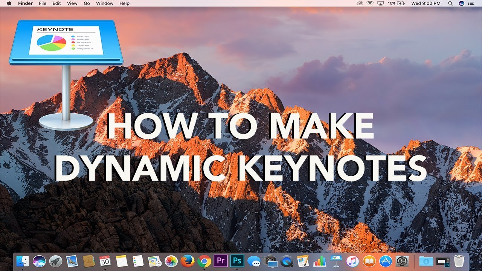Open the Downloads folder stack in dock

pyautogui.click(x=426, y=261)
